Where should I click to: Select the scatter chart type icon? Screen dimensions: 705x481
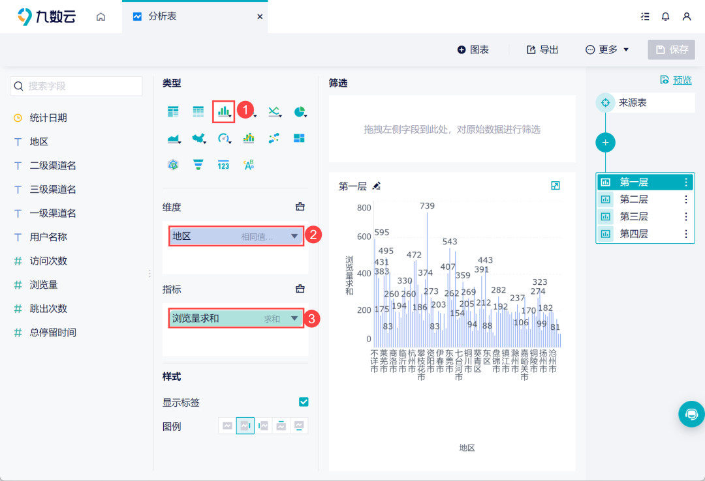[274, 138]
